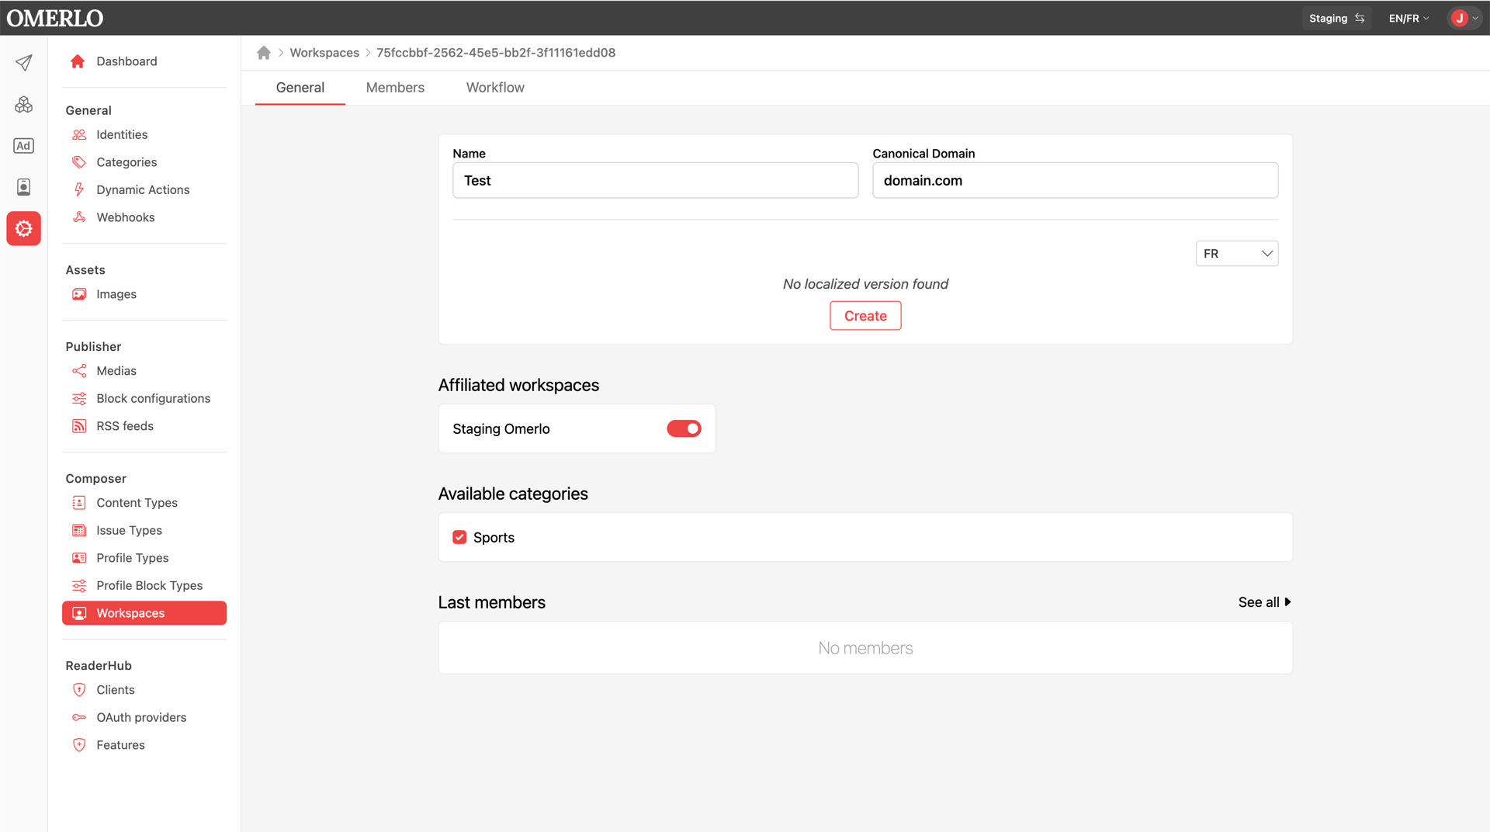Click the Canonical Domain input field
1490x832 pixels.
pos(1075,181)
